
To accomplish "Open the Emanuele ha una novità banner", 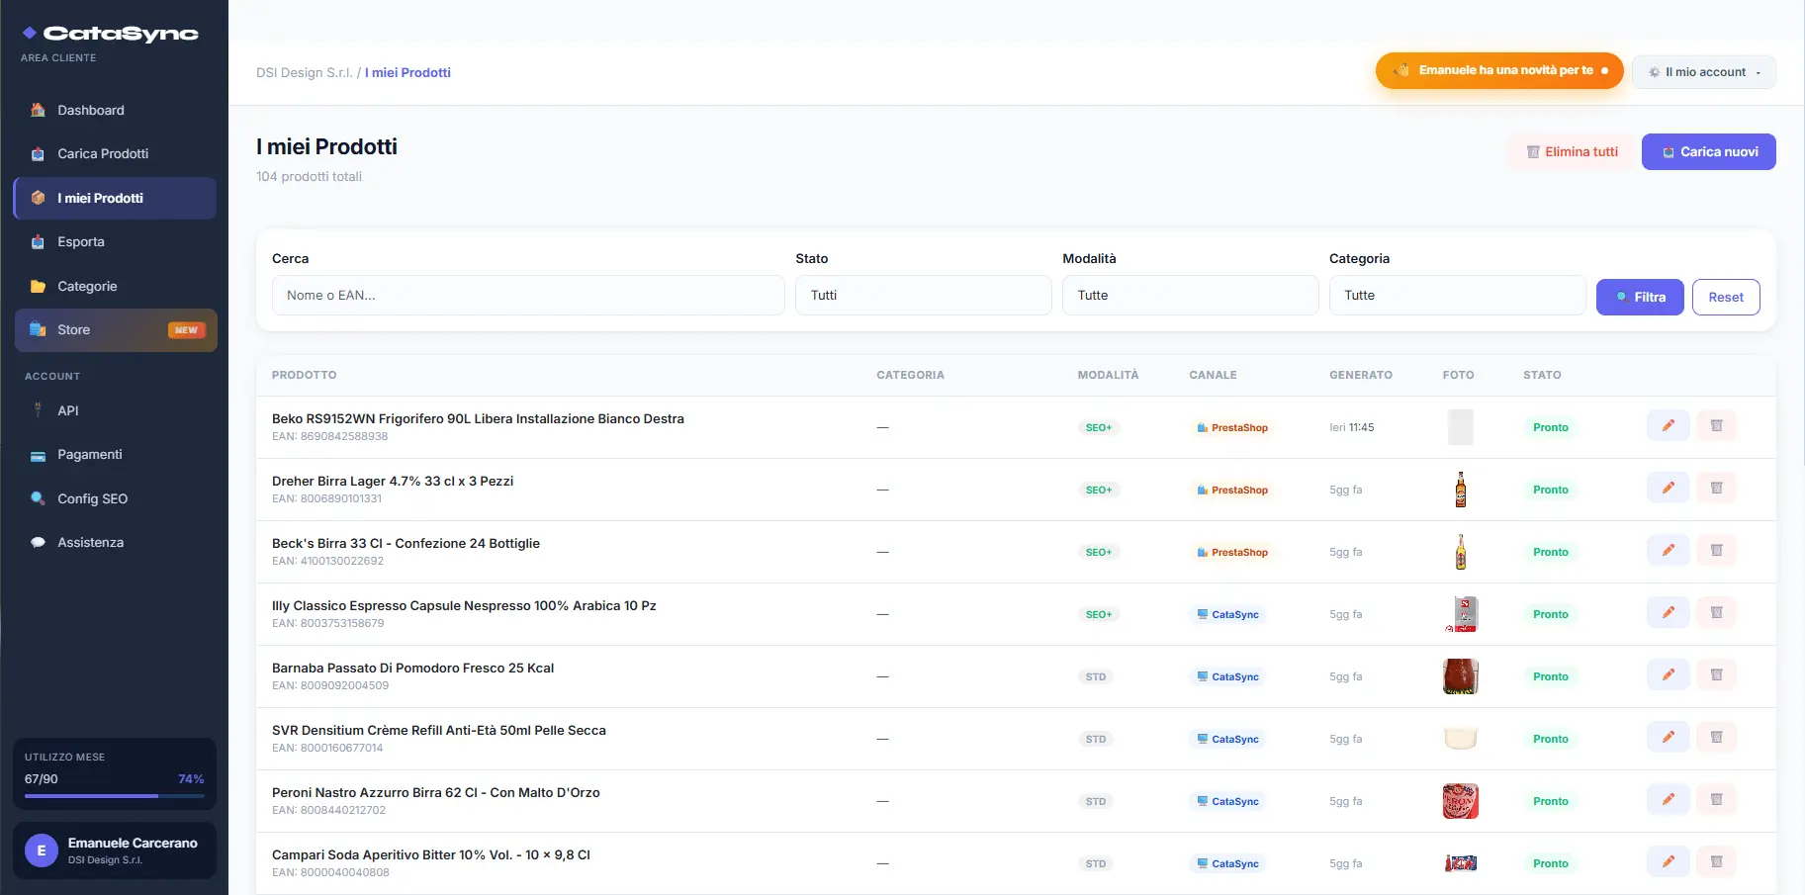I will coord(1499,71).
